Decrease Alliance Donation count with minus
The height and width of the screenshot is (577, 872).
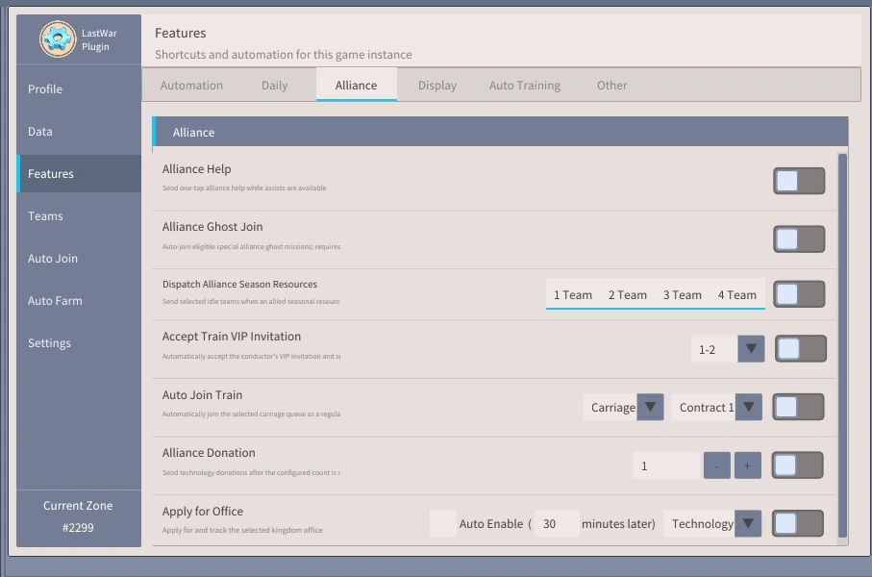click(717, 465)
